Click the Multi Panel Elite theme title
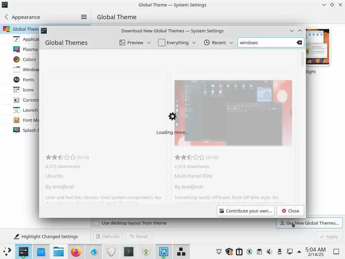 (193, 176)
